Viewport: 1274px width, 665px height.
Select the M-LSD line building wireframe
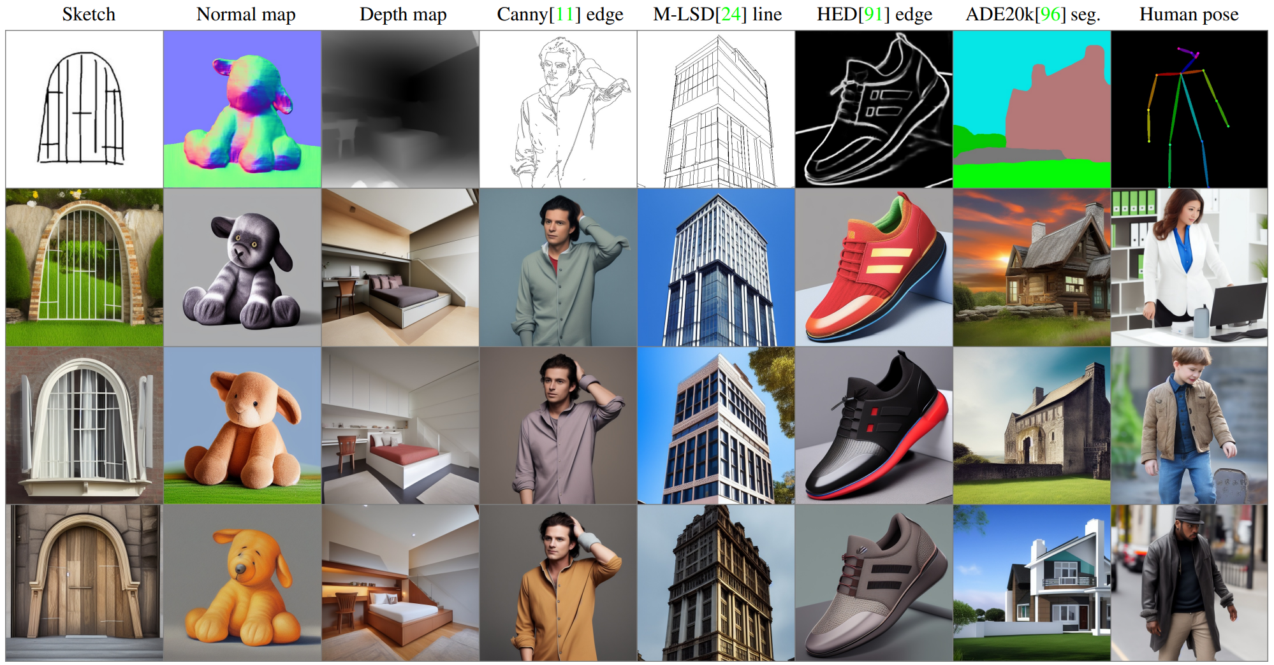(716, 109)
